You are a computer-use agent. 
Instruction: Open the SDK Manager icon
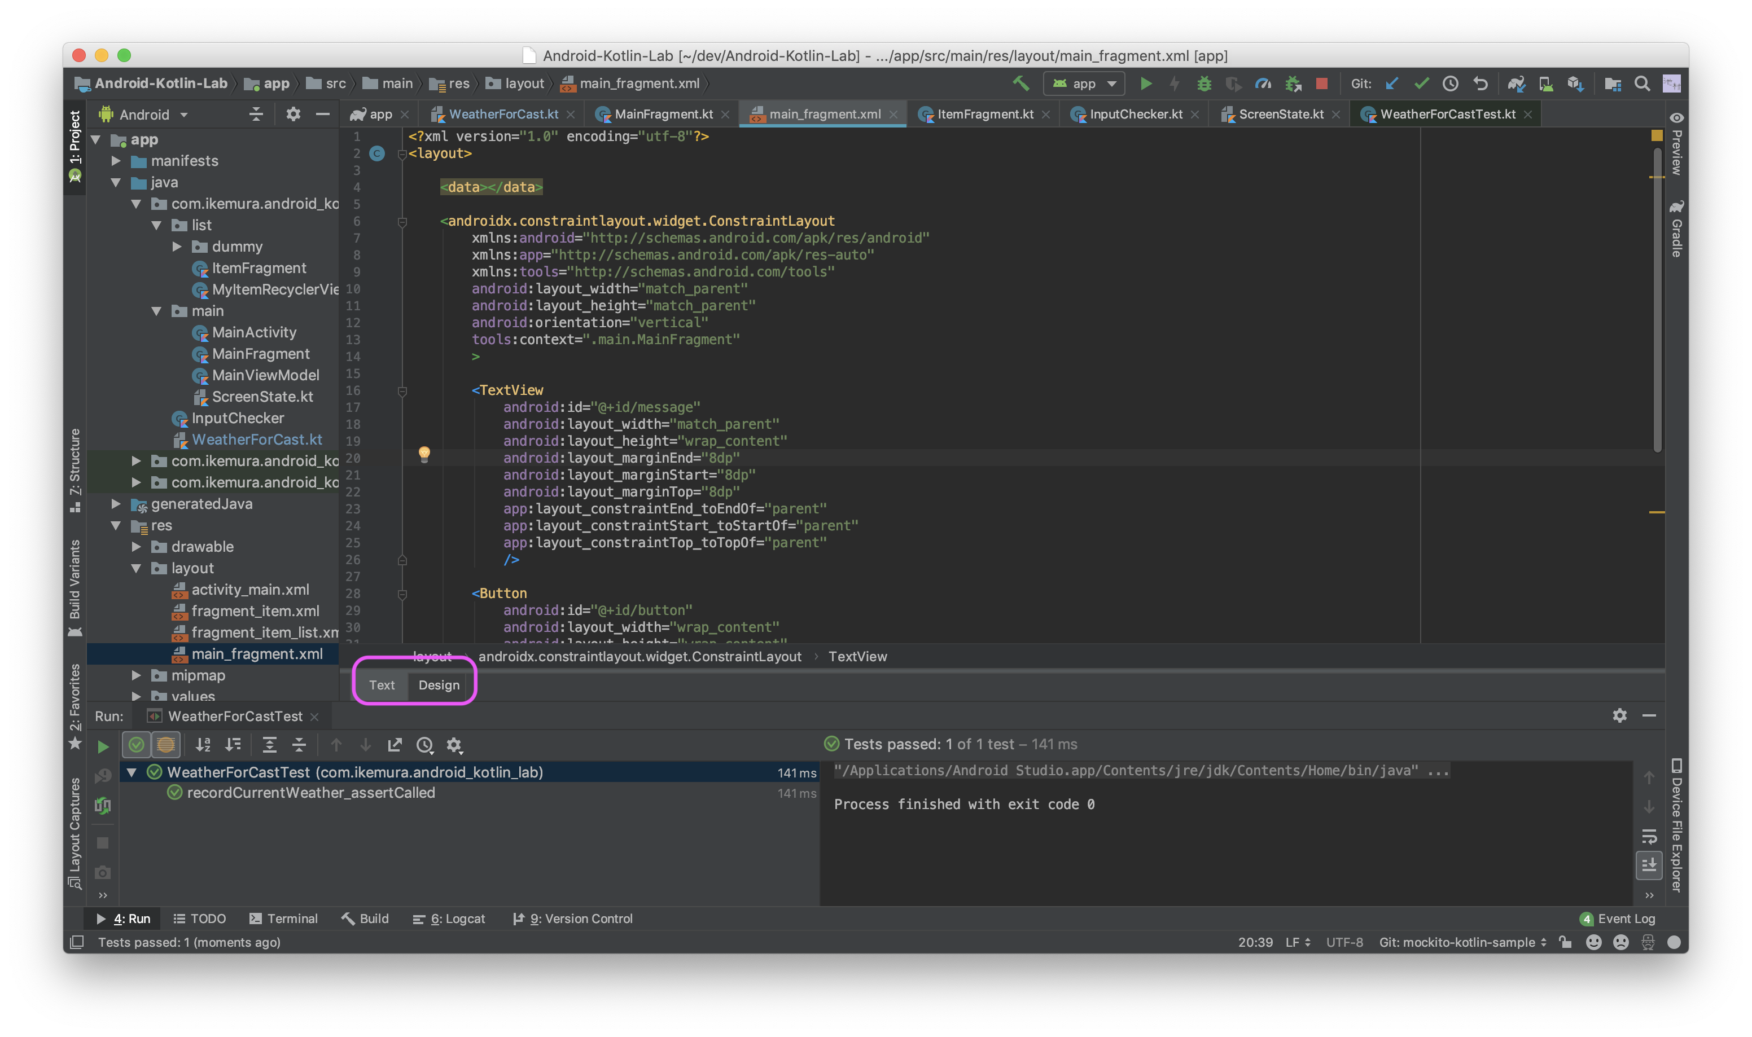point(1575,84)
